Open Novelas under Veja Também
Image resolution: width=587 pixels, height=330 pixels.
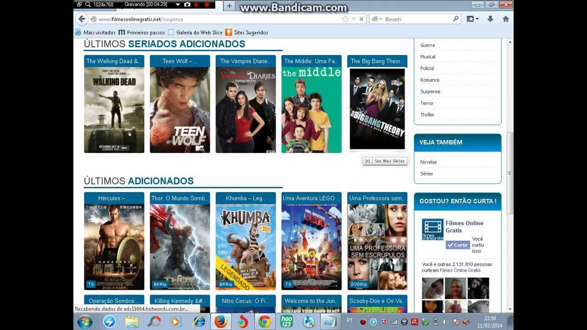click(x=428, y=162)
